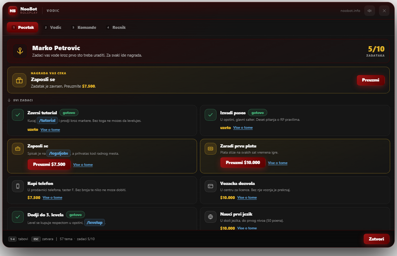This screenshot has width=397, height=256.
Task: Click the gotovo badge on Dodji do 3. levela
Action: 75,215
